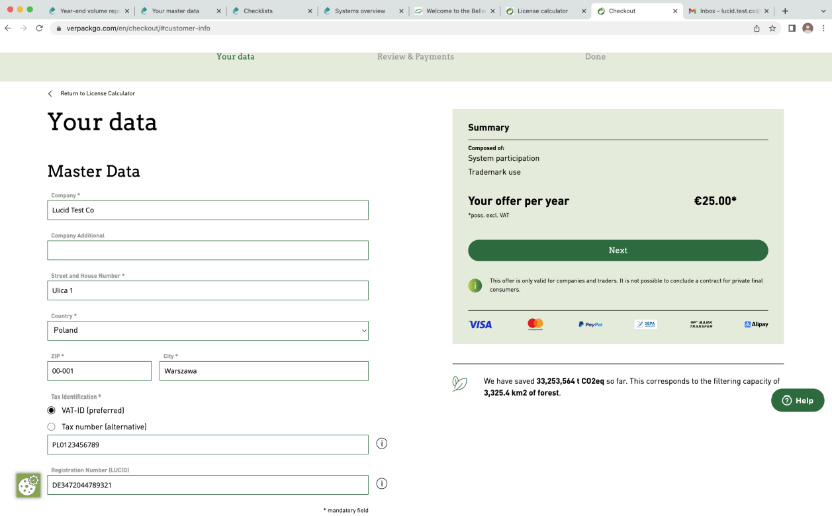Open Chrome three-dot menu
The image size is (832, 516).
coord(823,28)
